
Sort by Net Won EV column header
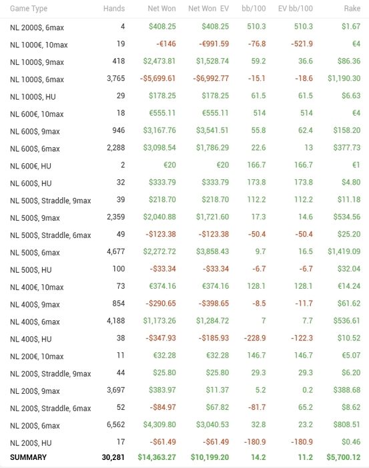[x=208, y=9]
